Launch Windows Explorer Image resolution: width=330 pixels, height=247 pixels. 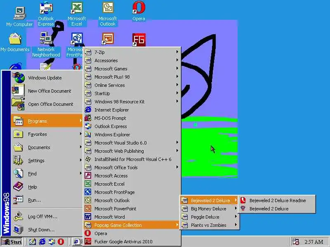[x=132, y=135]
